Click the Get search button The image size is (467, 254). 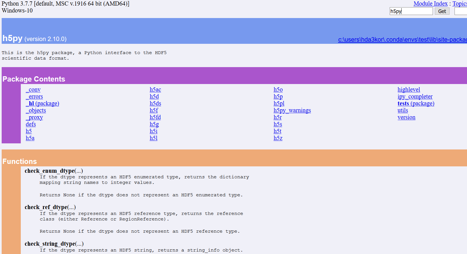442,11
